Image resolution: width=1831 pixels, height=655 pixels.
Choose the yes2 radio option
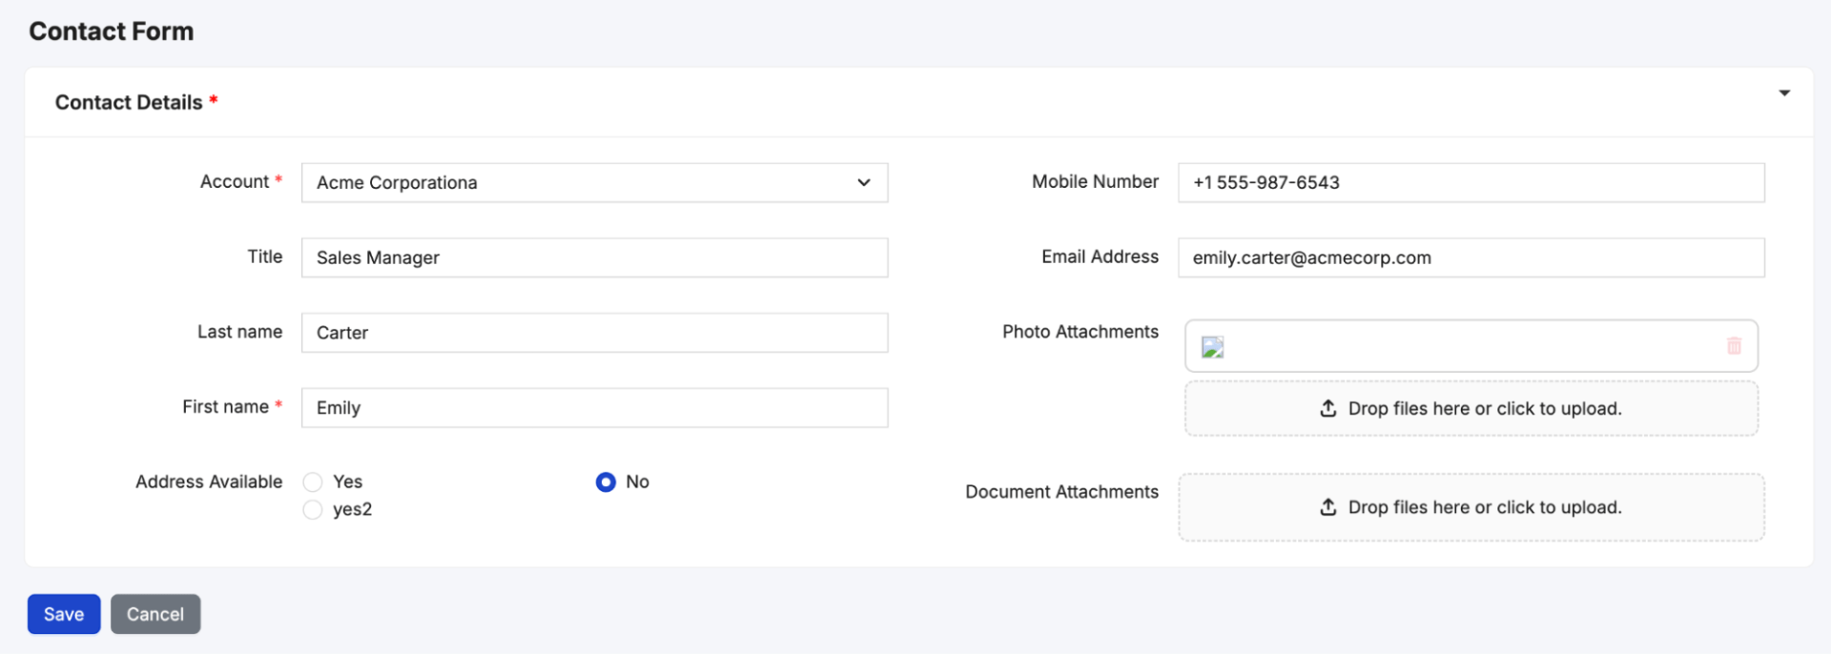[x=313, y=510]
